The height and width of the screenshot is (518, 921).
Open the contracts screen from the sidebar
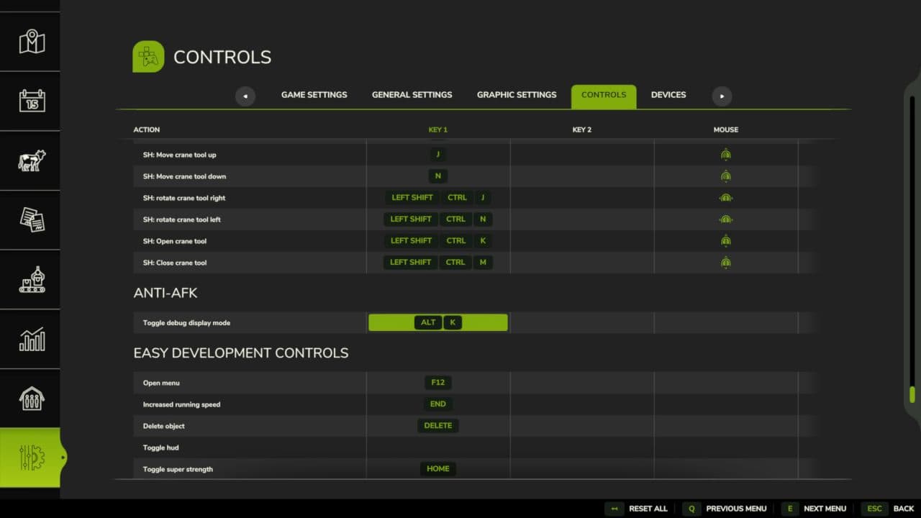[30, 219]
